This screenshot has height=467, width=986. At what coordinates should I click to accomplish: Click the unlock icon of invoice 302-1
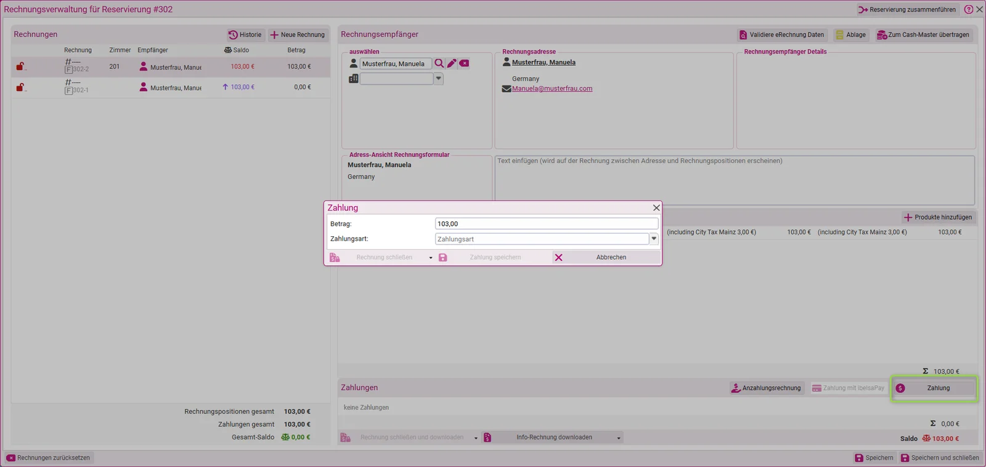click(21, 87)
